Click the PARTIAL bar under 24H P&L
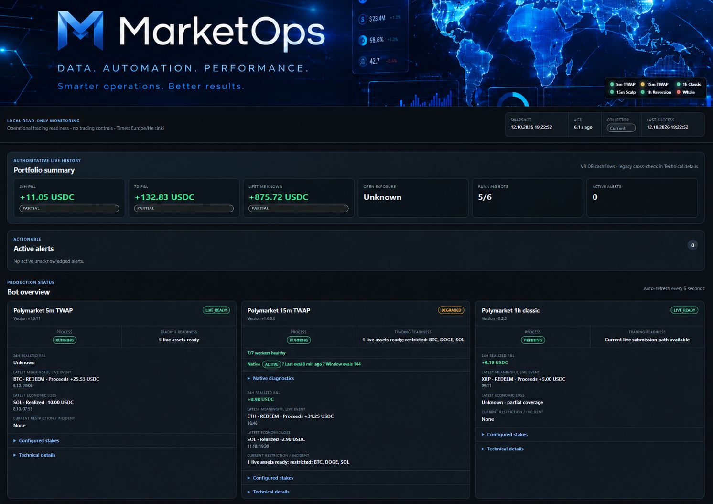 [x=69, y=208]
